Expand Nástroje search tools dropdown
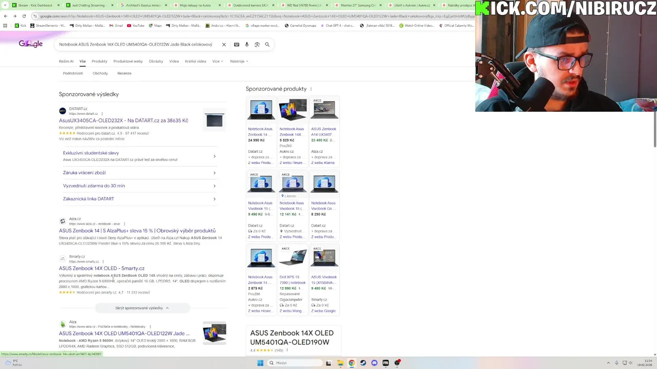Viewport: 657px width, 369px height. 239,61
